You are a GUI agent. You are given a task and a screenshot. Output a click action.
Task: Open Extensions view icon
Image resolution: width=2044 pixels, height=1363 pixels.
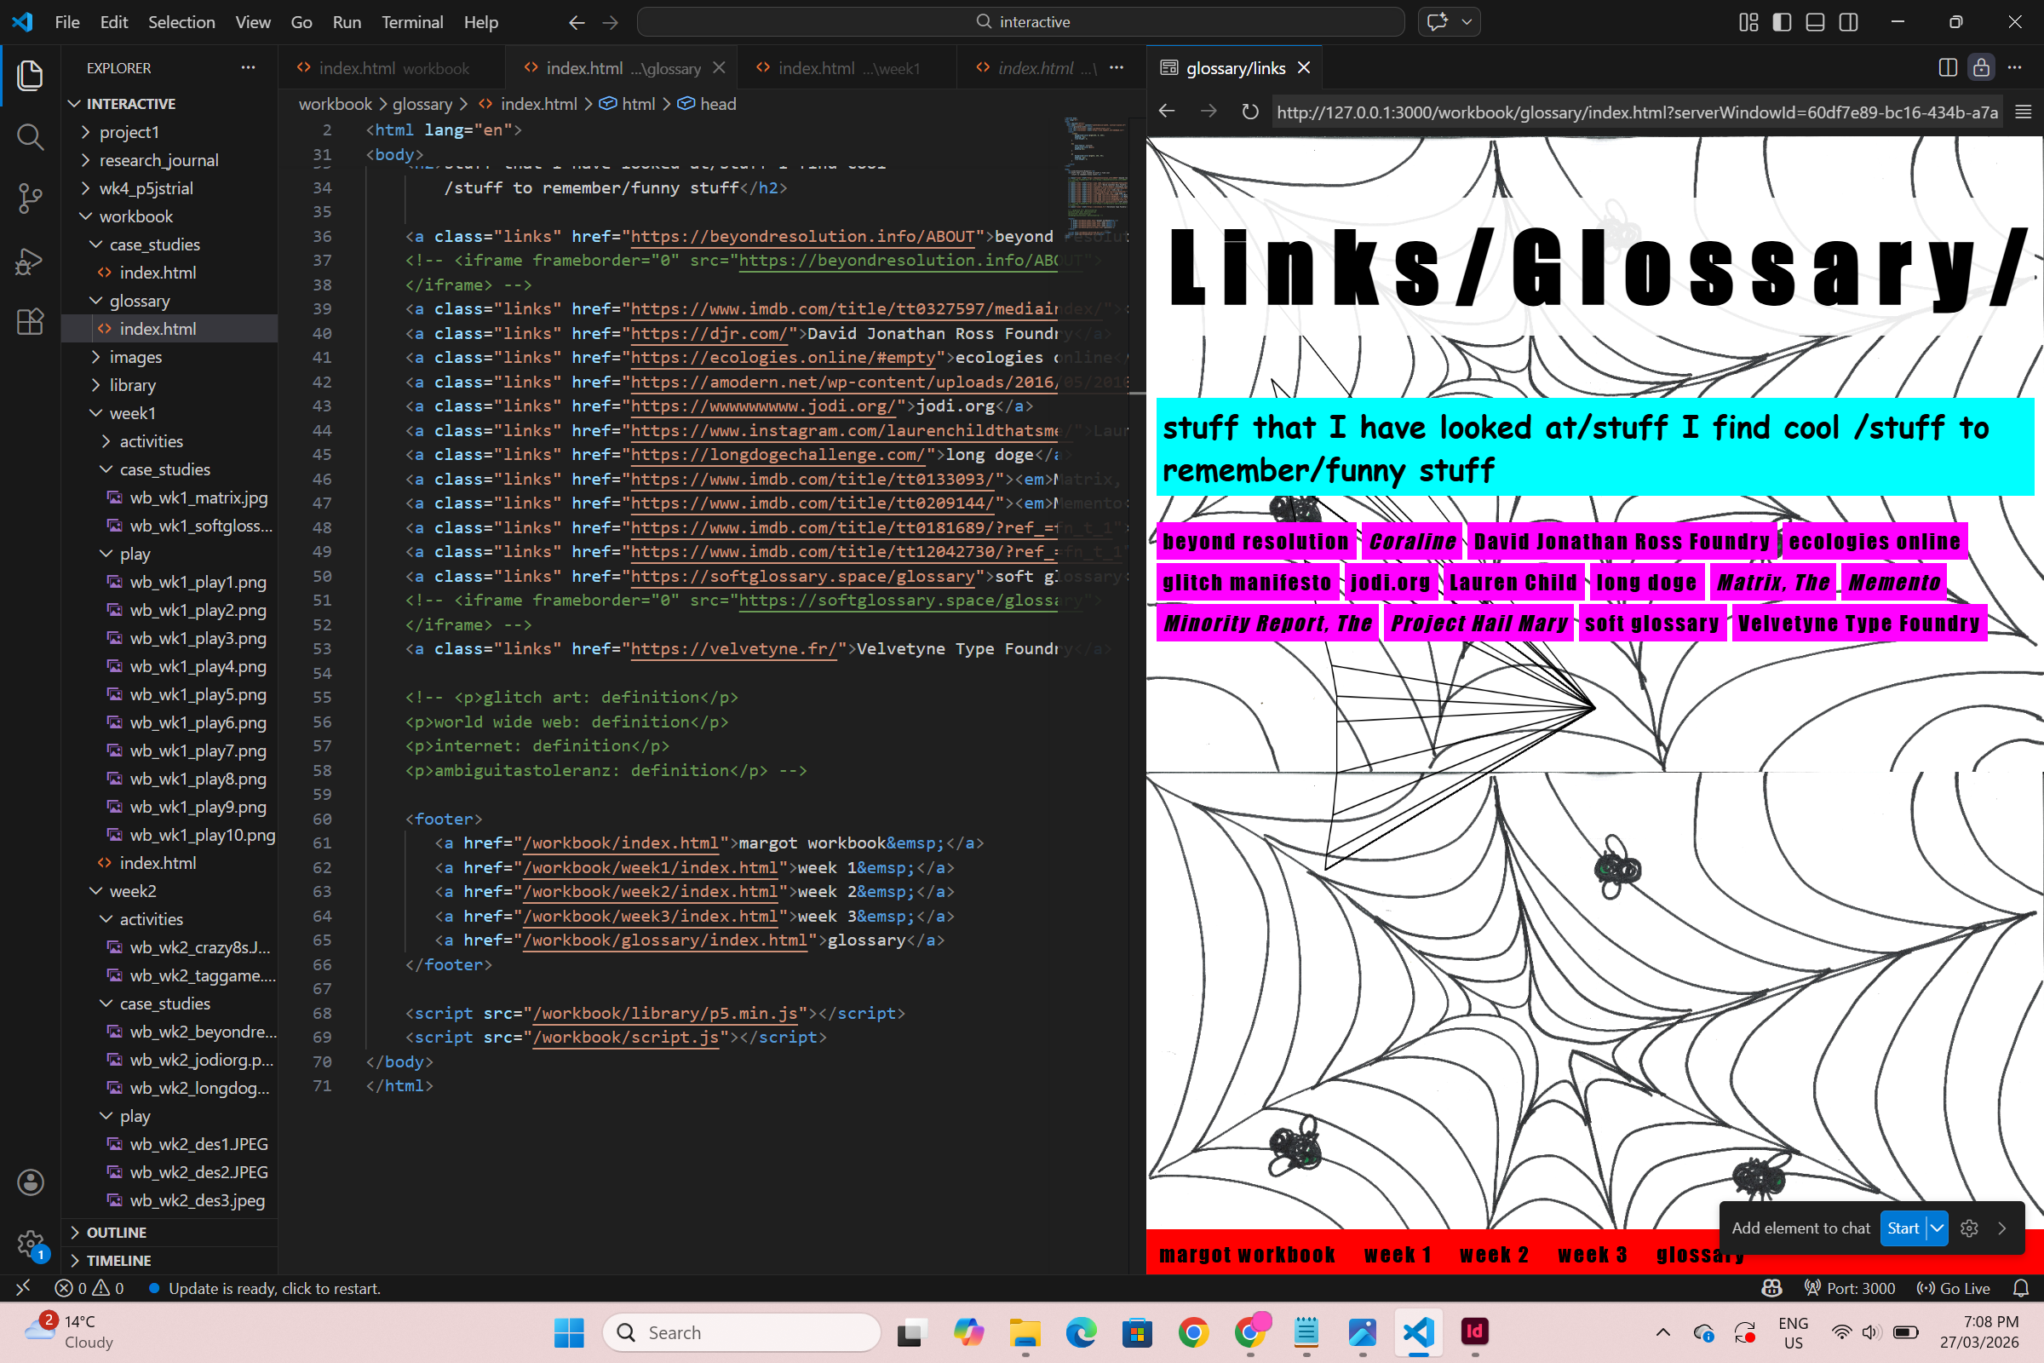click(30, 323)
